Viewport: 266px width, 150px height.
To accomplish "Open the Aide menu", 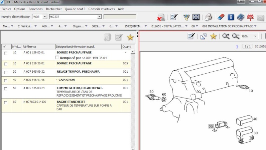I will [121, 9].
